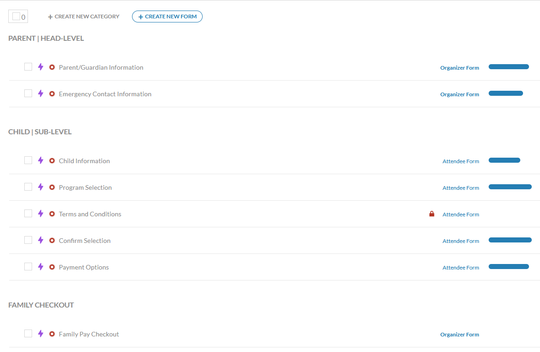
Task: Click the lightning bolt icon next to Child Information
Action: [x=40, y=160]
